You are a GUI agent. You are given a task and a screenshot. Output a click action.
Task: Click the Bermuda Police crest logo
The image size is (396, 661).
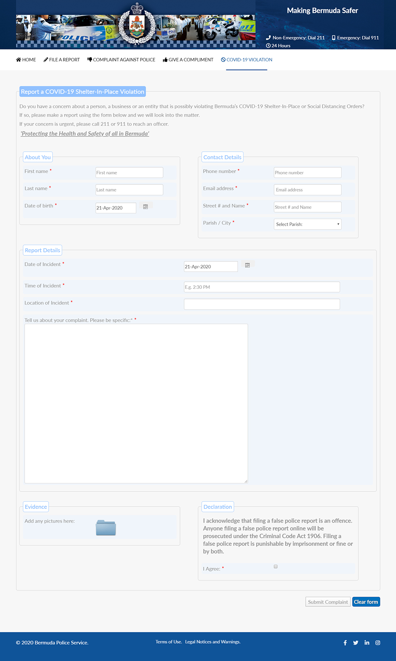(137, 25)
